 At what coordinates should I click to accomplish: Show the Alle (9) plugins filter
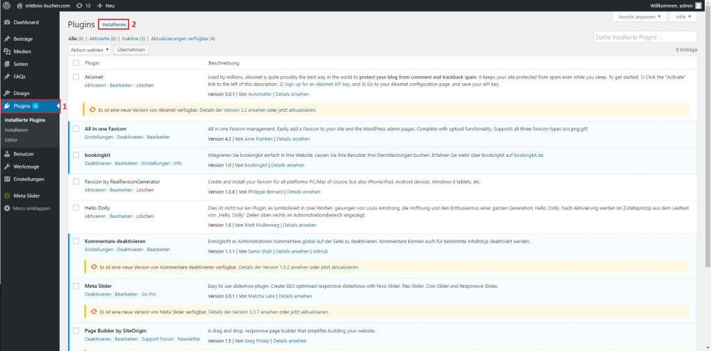[x=76, y=38]
